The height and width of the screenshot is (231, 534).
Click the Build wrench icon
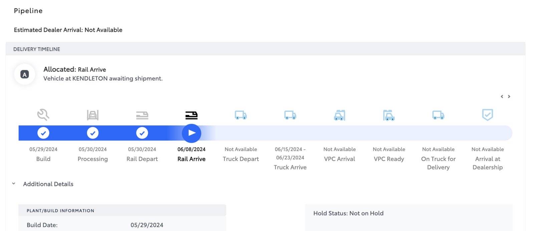click(43, 115)
